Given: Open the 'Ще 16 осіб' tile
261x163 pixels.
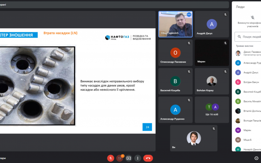Looking at the screenshot, I should click(212, 110).
